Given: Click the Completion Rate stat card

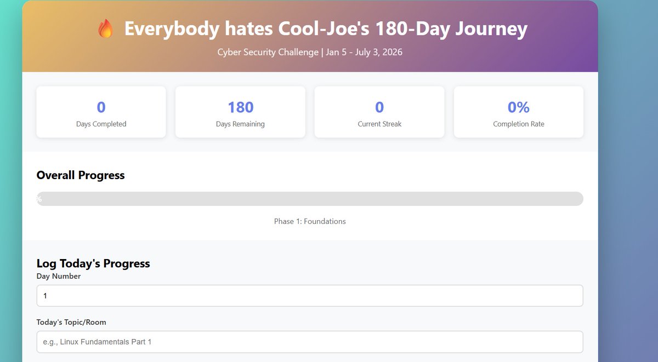Looking at the screenshot, I should click(519, 112).
